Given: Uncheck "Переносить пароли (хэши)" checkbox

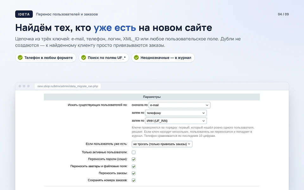Looking at the screenshot, I should click(134, 159).
